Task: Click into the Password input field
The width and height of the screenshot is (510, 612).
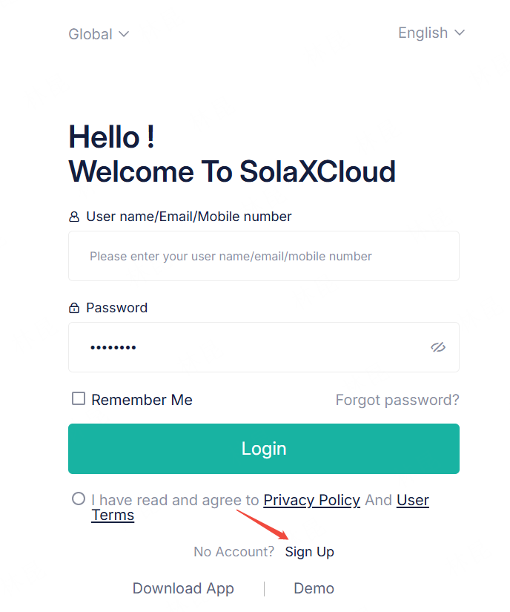Action: pos(245,347)
